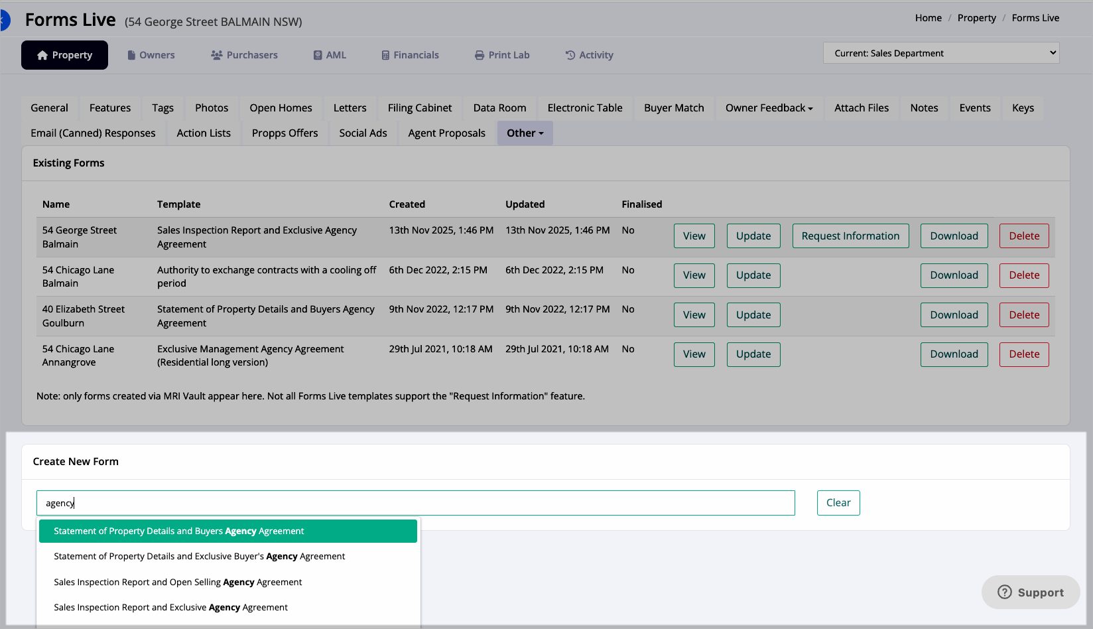Switch to the Attach Files sub-tab
1093x629 pixels.
point(862,108)
